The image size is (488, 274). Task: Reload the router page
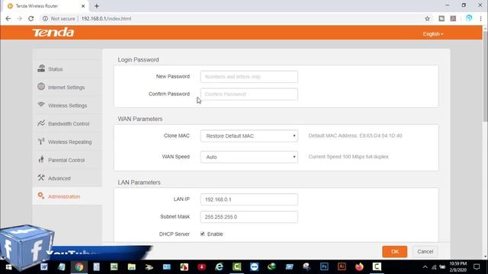30,18
